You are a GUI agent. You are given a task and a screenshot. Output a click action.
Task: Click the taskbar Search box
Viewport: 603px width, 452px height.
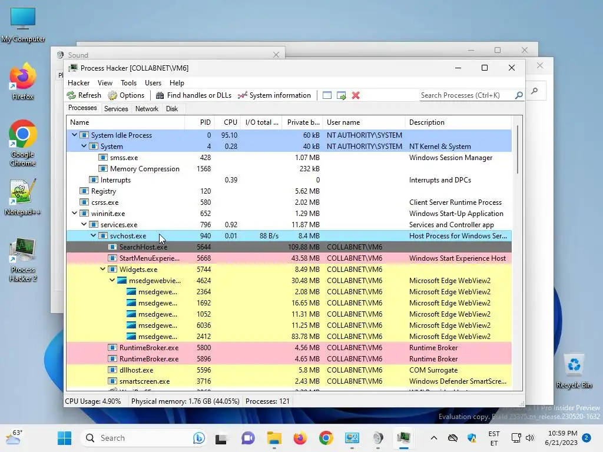pyautogui.click(x=143, y=438)
